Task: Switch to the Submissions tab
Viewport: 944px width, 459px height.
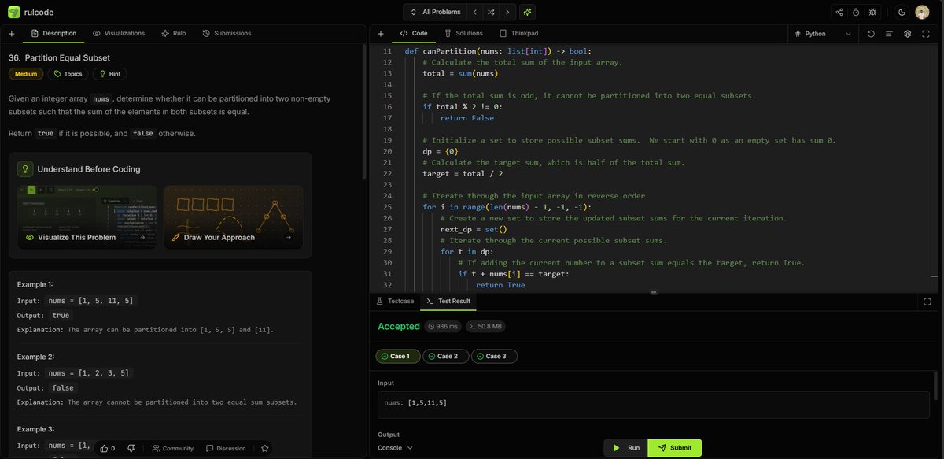Action: (227, 34)
